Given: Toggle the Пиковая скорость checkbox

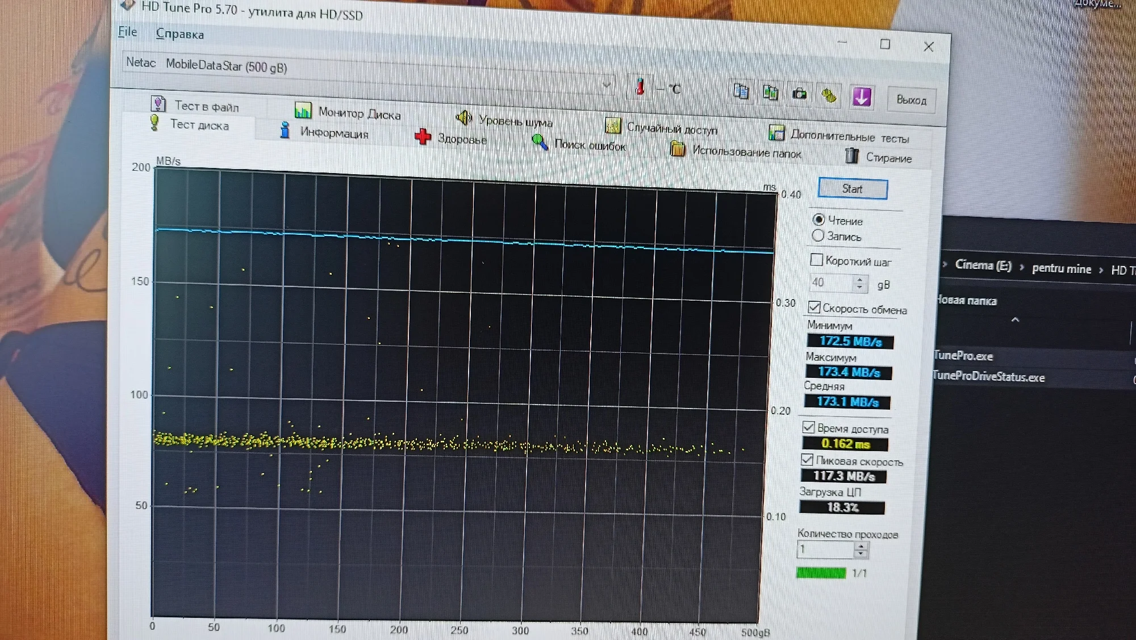Looking at the screenshot, I should [x=807, y=460].
